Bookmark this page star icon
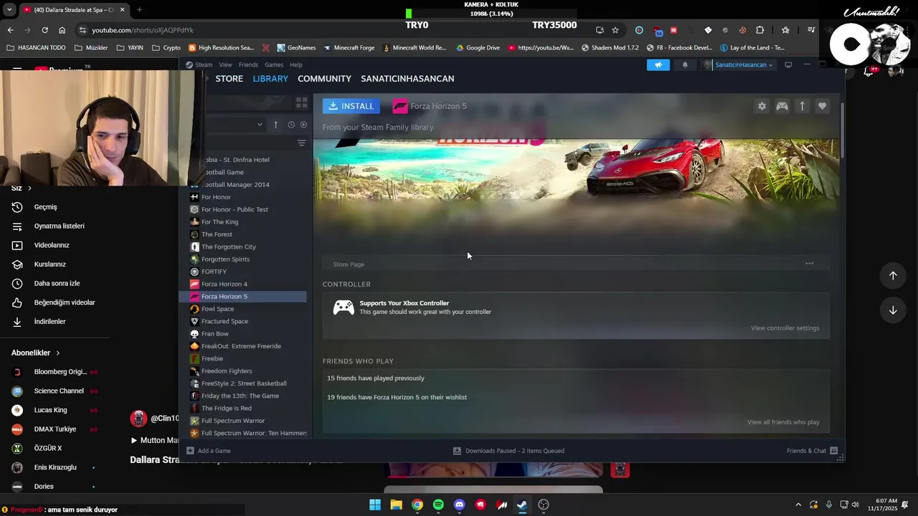918x516 pixels. (x=615, y=30)
